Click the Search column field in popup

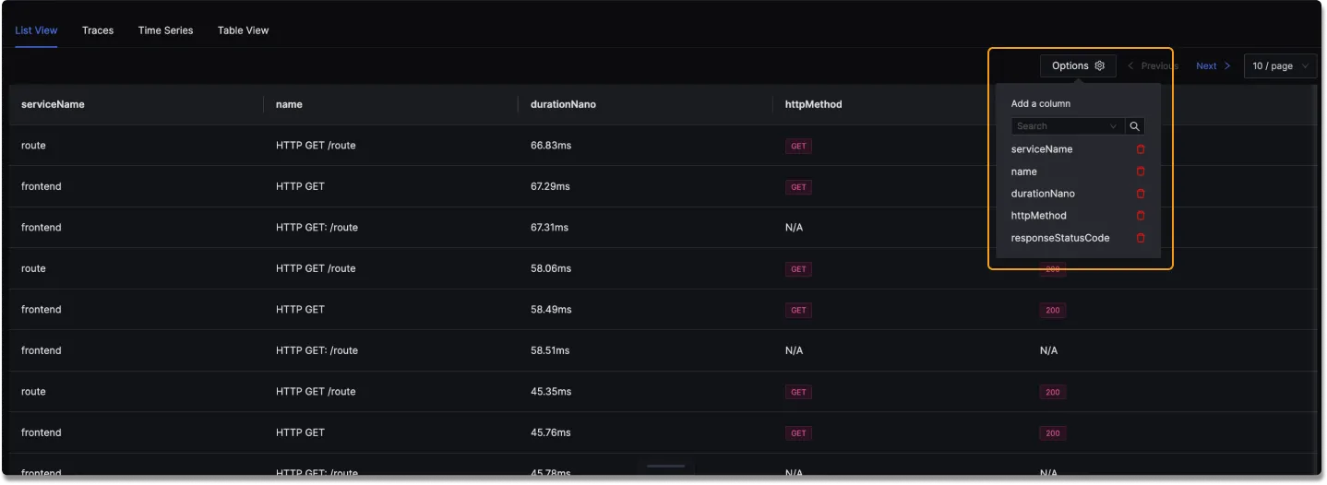[x=1068, y=126]
